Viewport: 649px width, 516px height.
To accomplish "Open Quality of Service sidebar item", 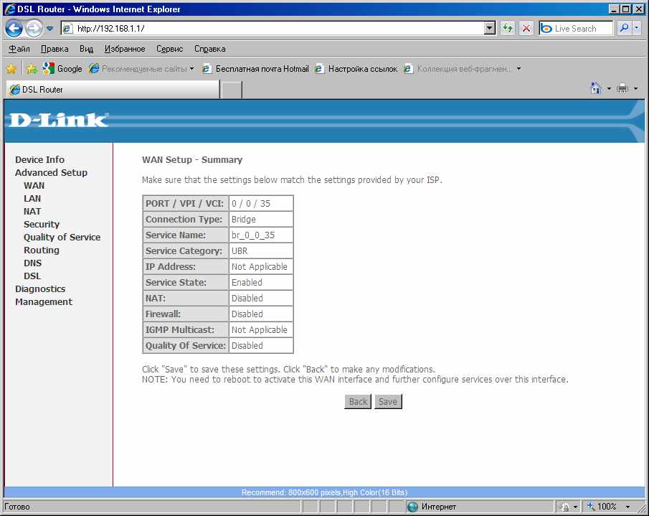I will [62, 237].
